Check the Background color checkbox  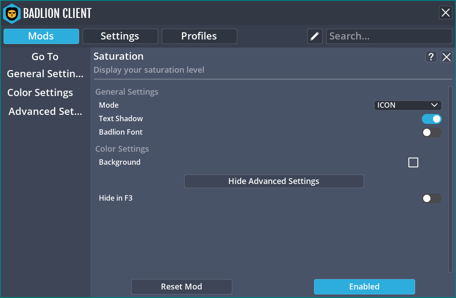click(413, 162)
